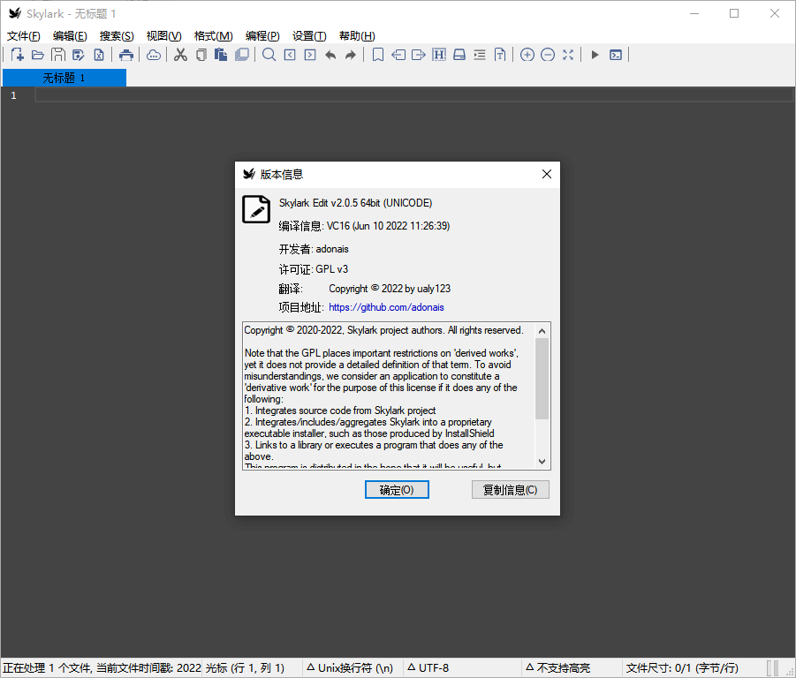This screenshot has width=796, height=678.
Task: Click the zoom in plus icon
Action: 527,55
